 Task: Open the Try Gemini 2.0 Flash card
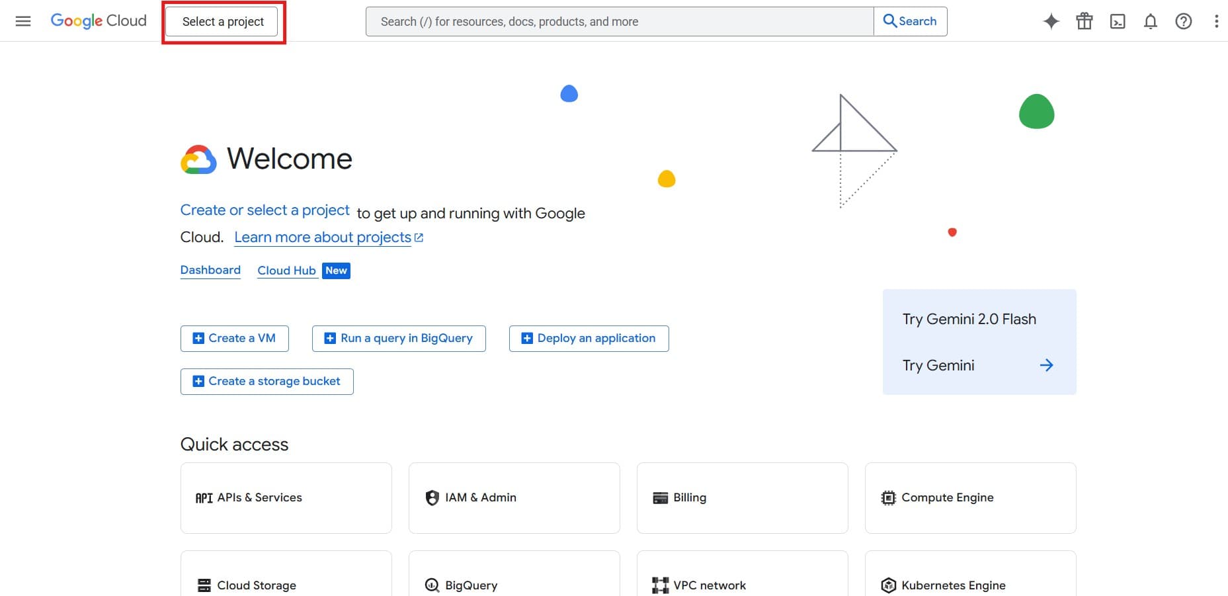coord(979,342)
